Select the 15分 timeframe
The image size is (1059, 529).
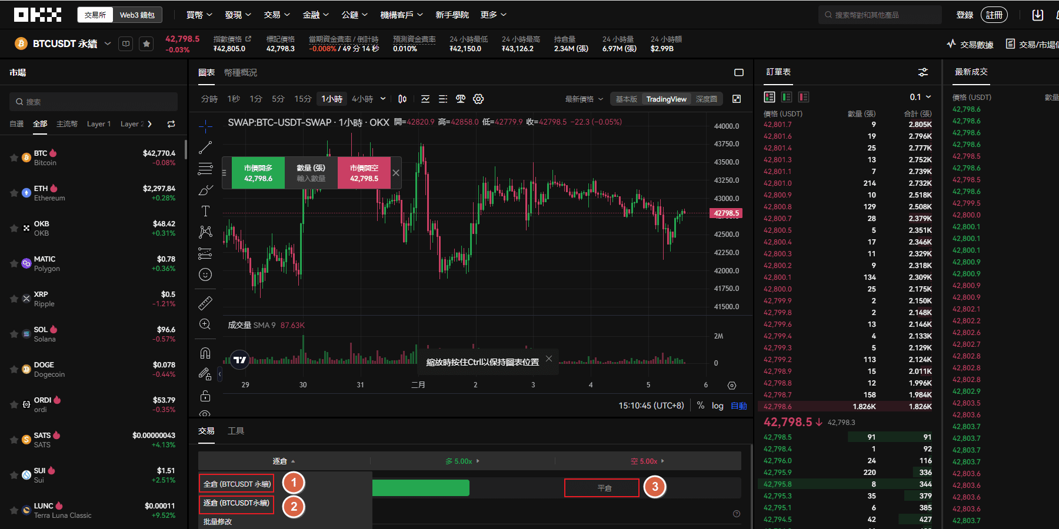pos(303,99)
